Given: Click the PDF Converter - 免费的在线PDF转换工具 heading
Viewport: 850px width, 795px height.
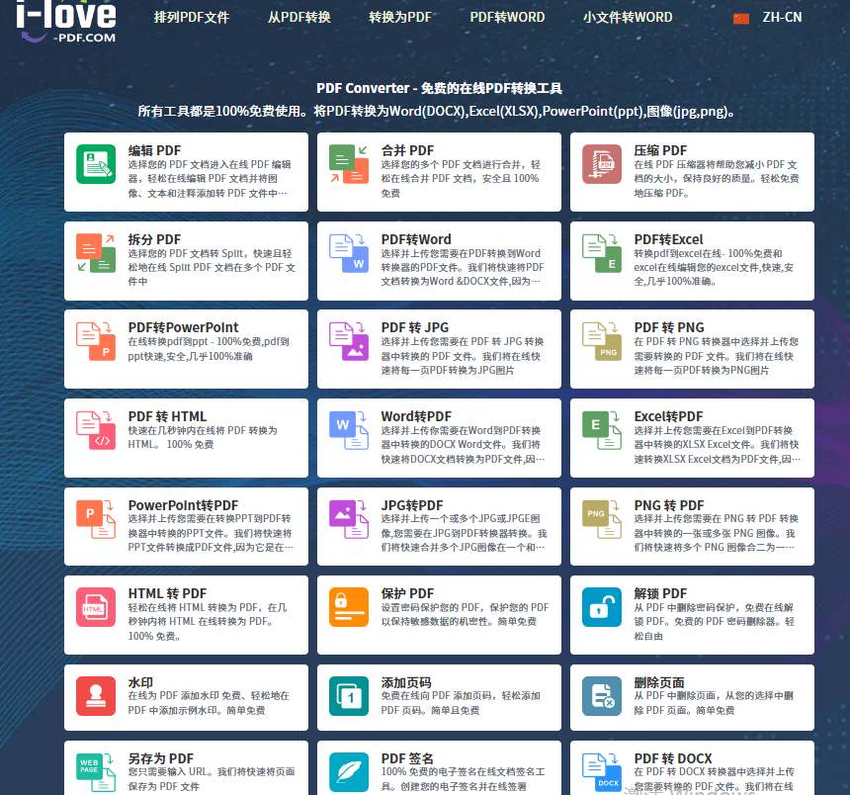Looking at the screenshot, I should pyautogui.click(x=439, y=88).
